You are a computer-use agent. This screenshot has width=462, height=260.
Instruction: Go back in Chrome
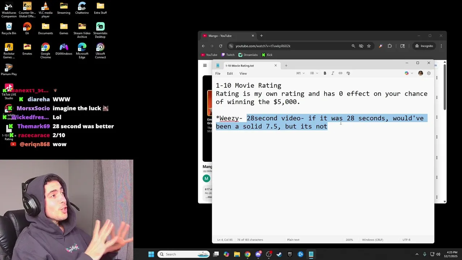pyautogui.click(x=203, y=46)
